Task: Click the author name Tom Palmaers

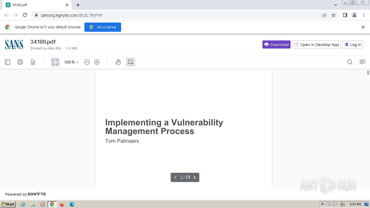Action: click(122, 141)
